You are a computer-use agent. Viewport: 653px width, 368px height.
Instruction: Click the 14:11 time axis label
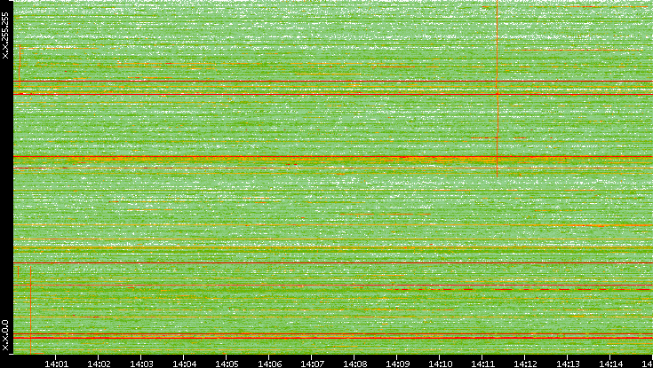pos(482,364)
